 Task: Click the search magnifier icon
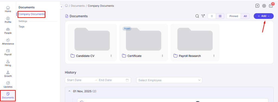pyautogui.click(x=197, y=16)
